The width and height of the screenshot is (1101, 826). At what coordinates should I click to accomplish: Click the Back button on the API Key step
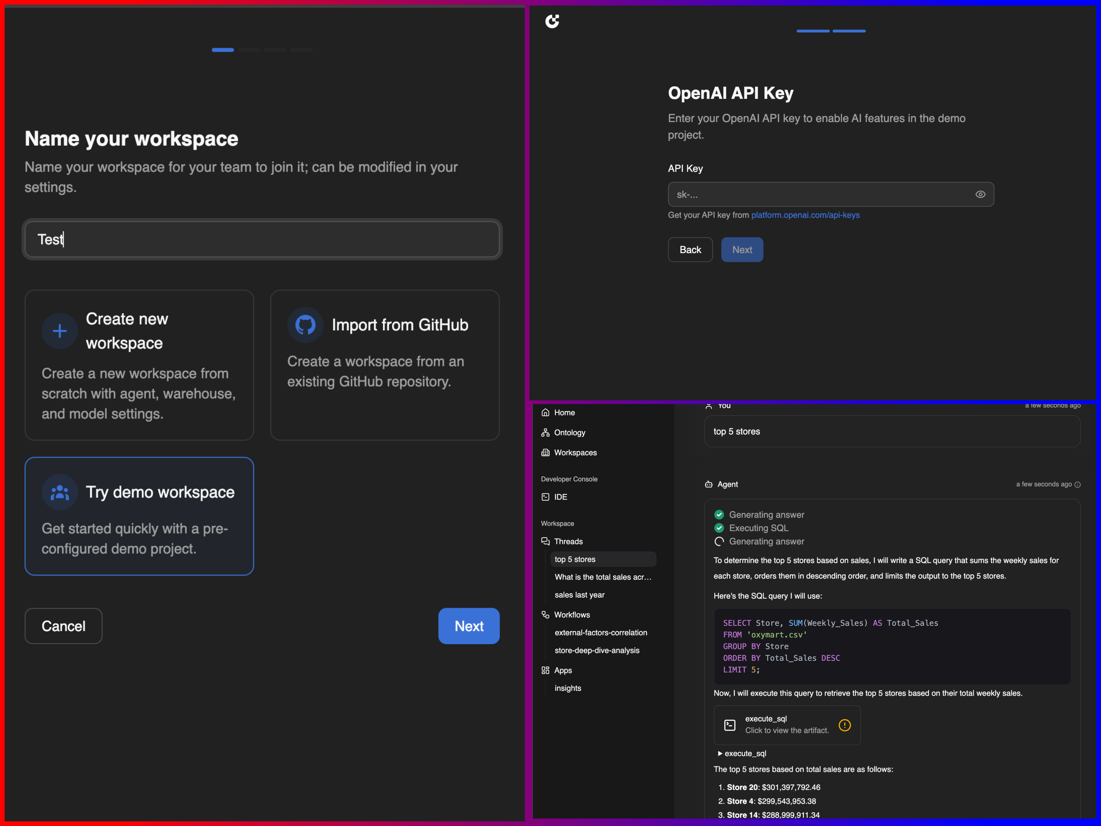pyautogui.click(x=690, y=250)
